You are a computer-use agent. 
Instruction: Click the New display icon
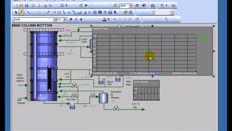[x=16, y=6]
